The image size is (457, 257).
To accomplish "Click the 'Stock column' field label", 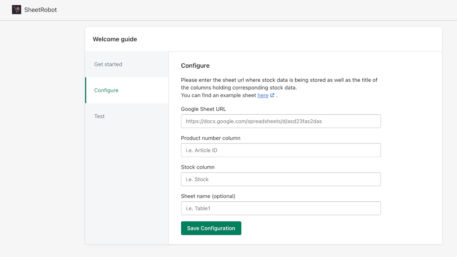I will point(198,167).
